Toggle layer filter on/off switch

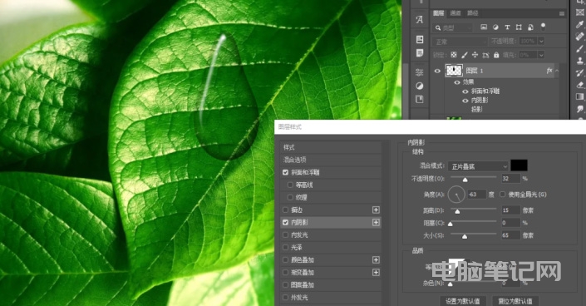click(x=543, y=27)
